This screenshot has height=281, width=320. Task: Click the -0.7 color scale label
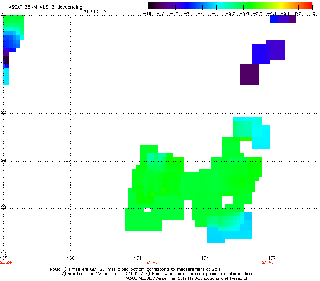[230, 14]
